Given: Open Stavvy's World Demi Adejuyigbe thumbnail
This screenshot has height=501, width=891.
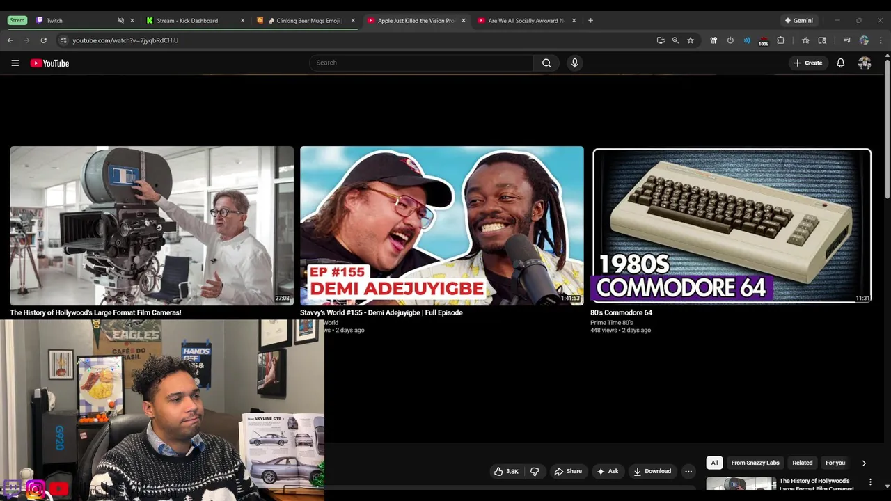Looking at the screenshot, I should (442, 225).
